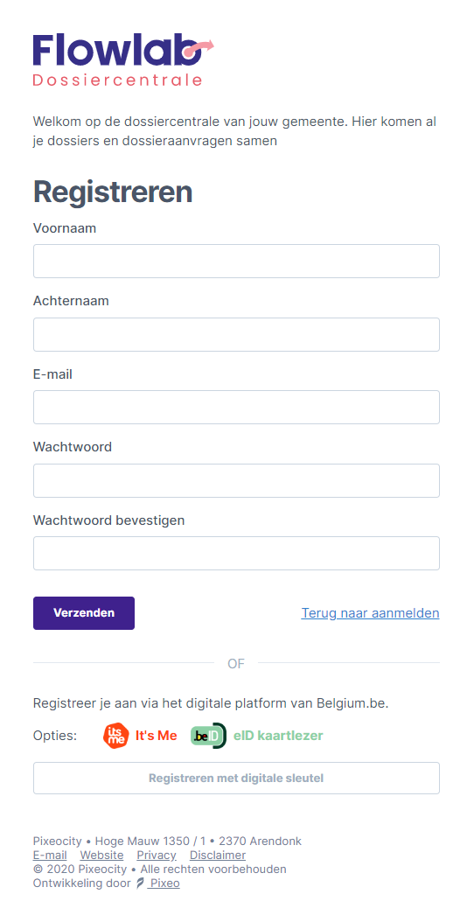Submit the form with Verzenden button
Viewport: 467px width, 922px height.
tap(84, 613)
